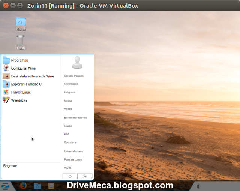Click the logout session button

(x=85, y=176)
